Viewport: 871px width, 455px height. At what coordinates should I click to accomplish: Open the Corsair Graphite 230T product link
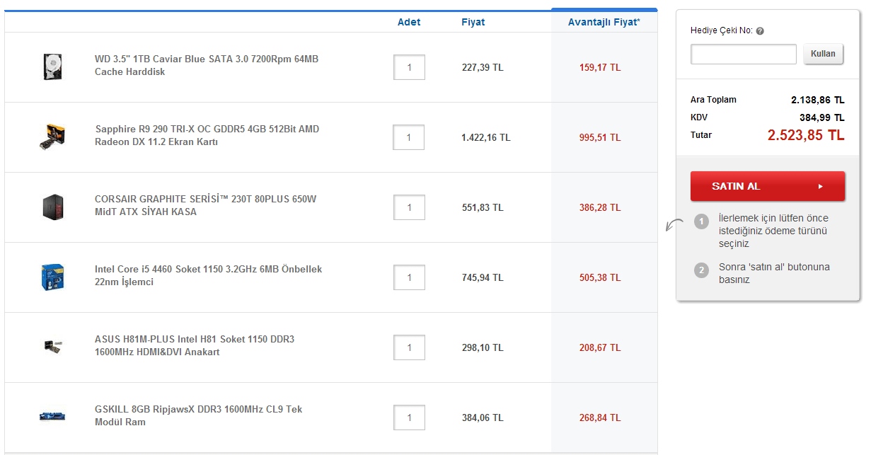click(205, 206)
